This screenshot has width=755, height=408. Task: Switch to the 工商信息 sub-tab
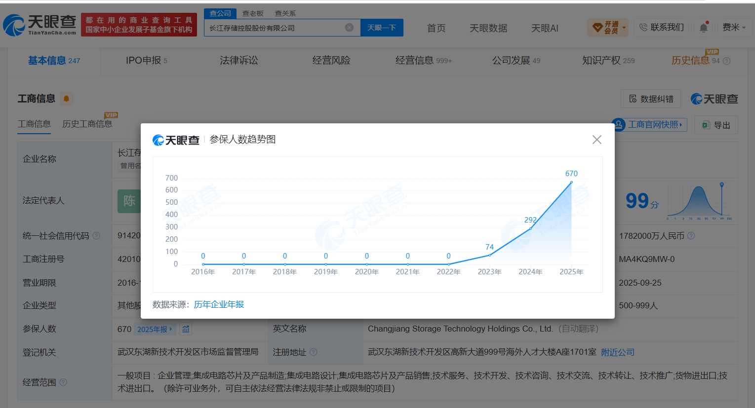click(x=34, y=124)
